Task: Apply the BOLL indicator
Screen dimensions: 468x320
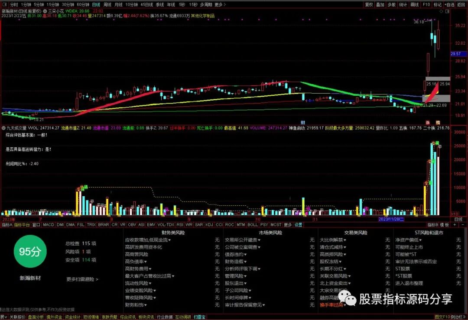Action: [253, 225]
